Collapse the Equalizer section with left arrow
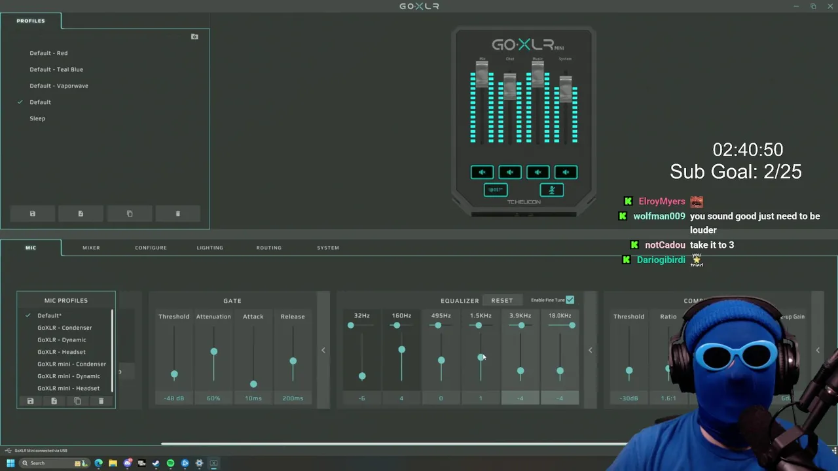 pos(590,350)
